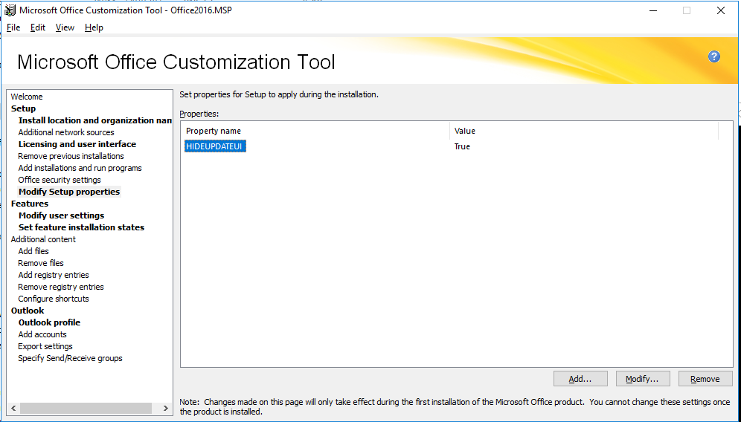Open the File menu
The width and height of the screenshot is (741, 422).
pos(13,27)
